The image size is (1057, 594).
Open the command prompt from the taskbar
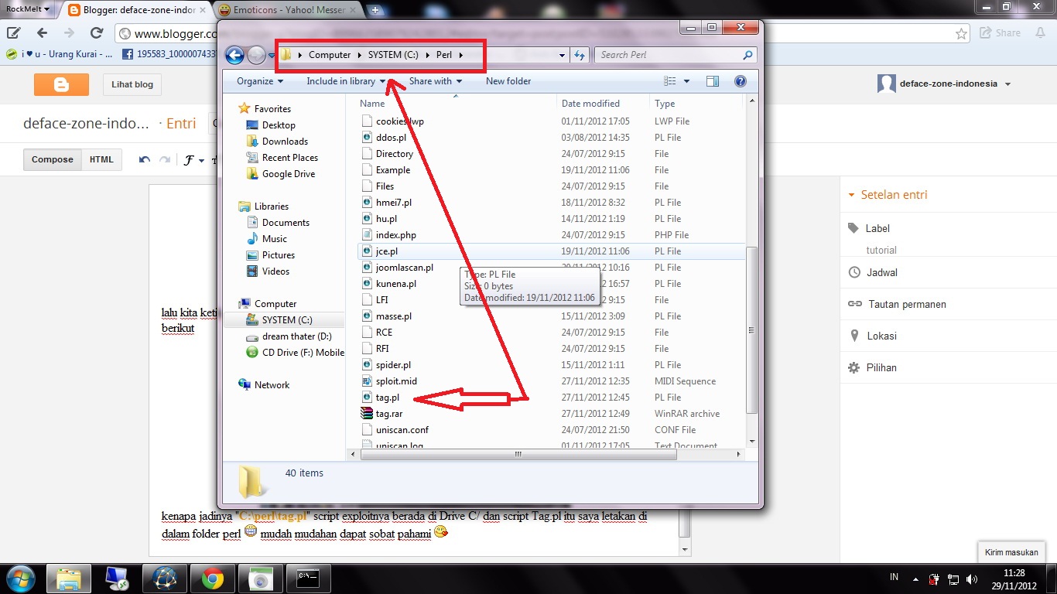[308, 578]
